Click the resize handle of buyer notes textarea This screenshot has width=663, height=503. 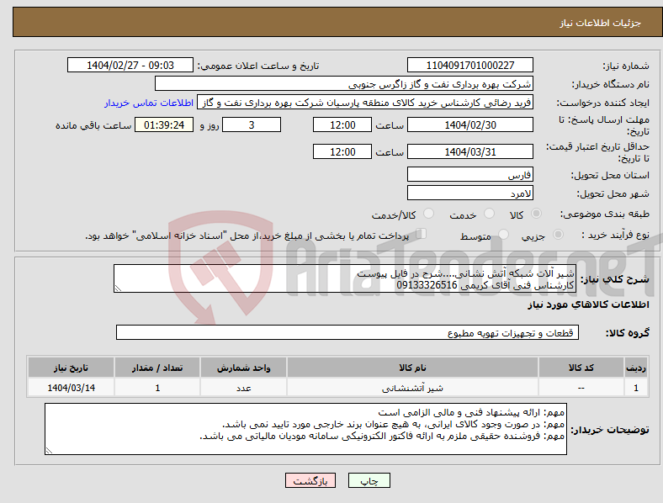(49, 451)
